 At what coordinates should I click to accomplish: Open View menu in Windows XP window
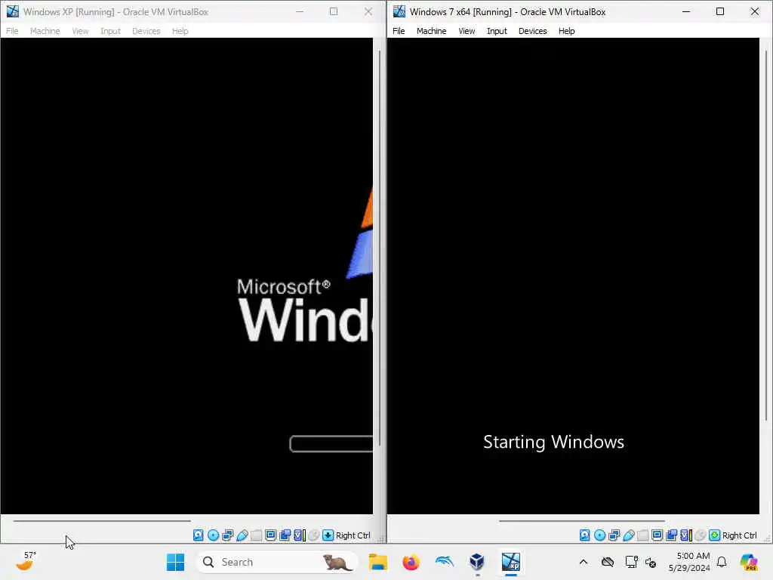point(80,31)
